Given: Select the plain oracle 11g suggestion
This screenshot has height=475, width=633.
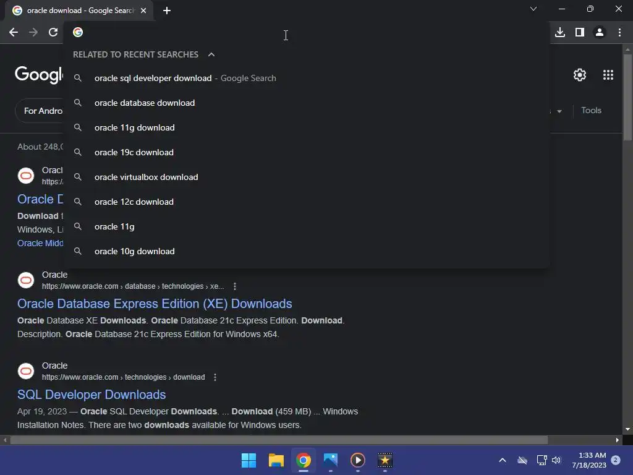Looking at the screenshot, I should pyautogui.click(x=307, y=226).
